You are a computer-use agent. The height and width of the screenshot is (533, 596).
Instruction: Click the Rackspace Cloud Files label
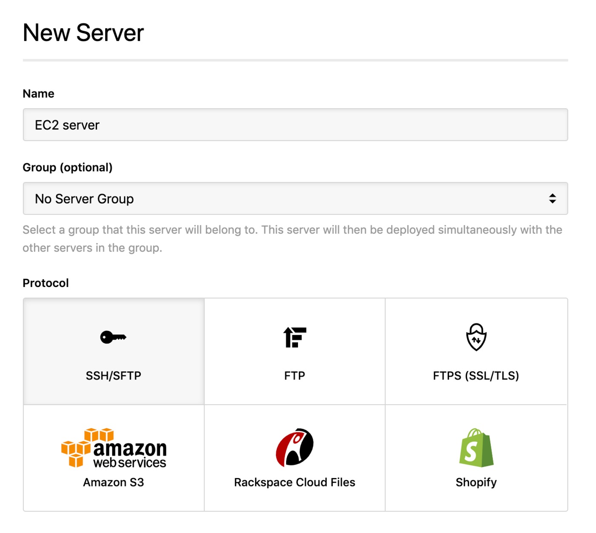tap(295, 482)
